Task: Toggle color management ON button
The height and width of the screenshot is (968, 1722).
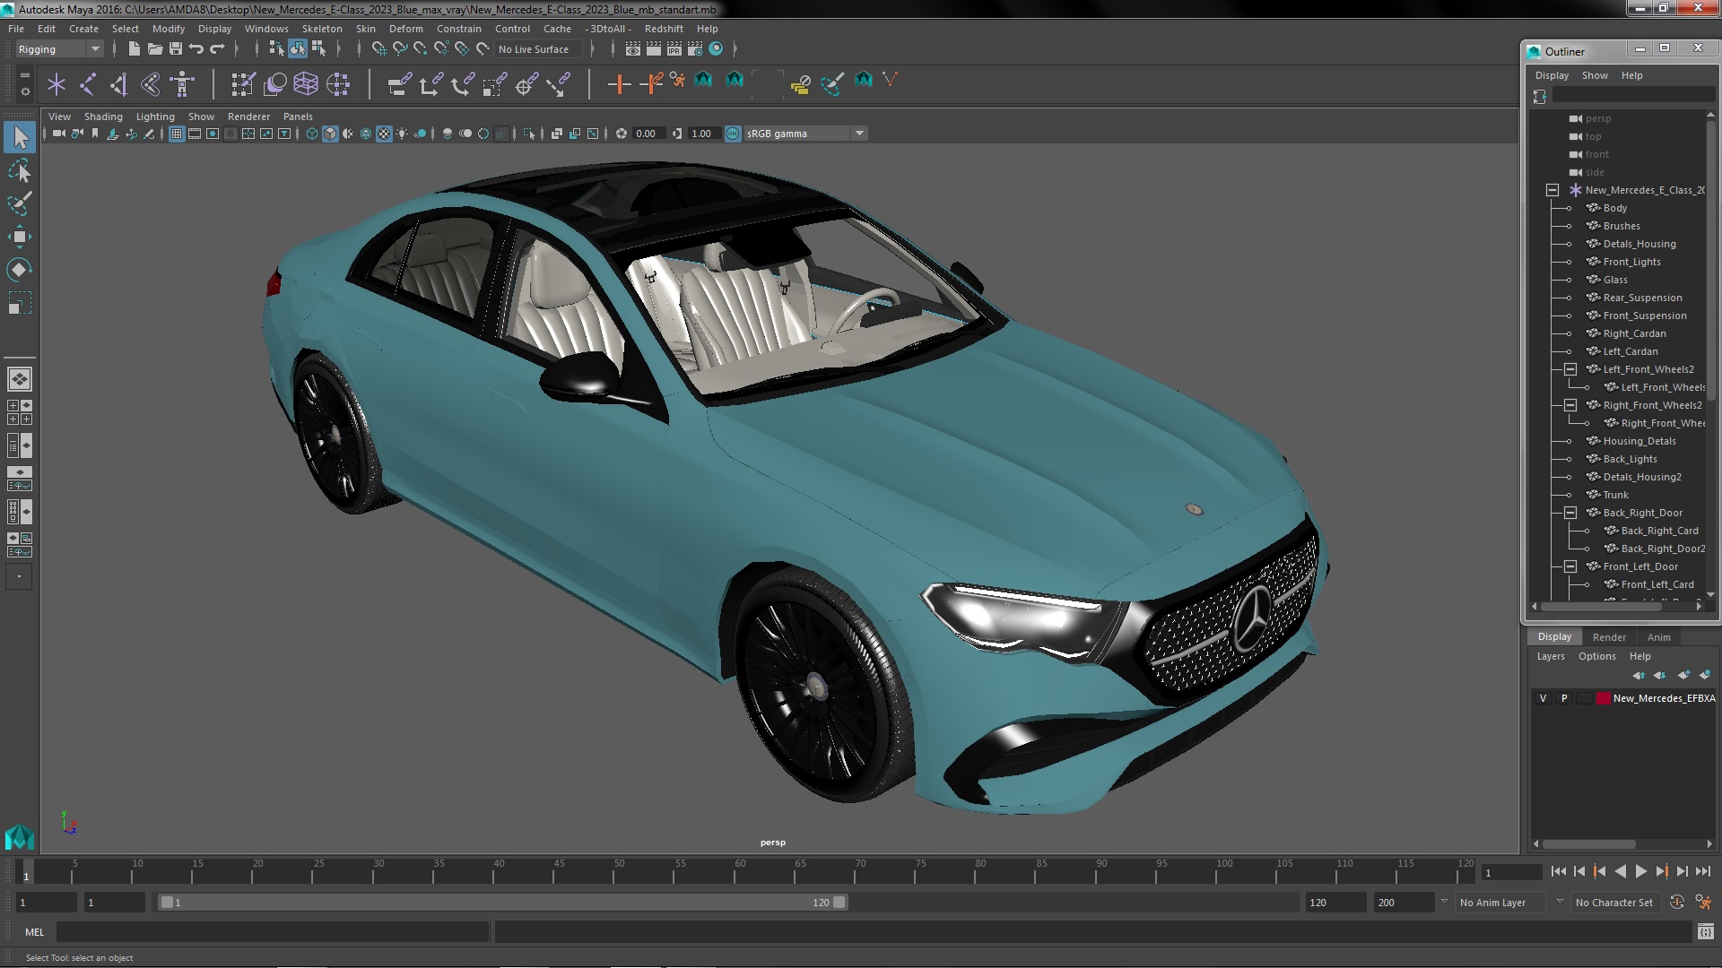Action: (733, 134)
